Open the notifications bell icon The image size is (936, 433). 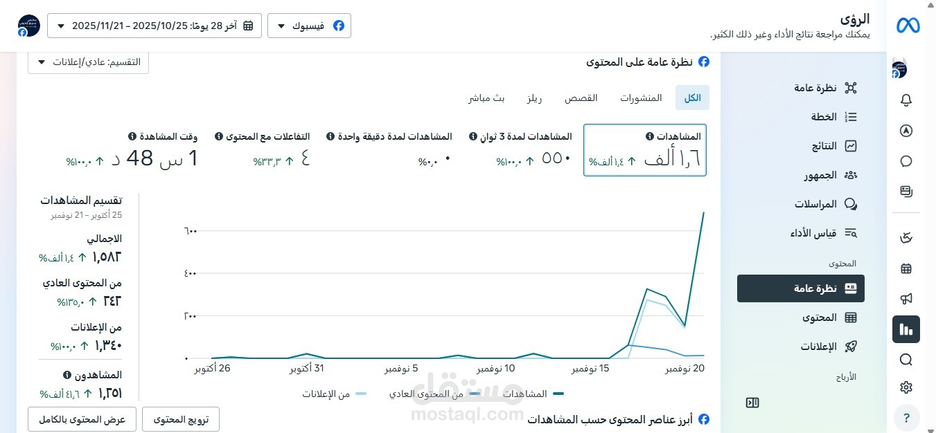click(906, 100)
